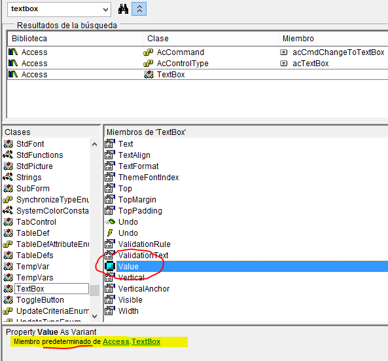The image size is (388, 361).
Task: Click the Clases list scroll up arrow
Action: pyautogui.click(x=94, y=144)
